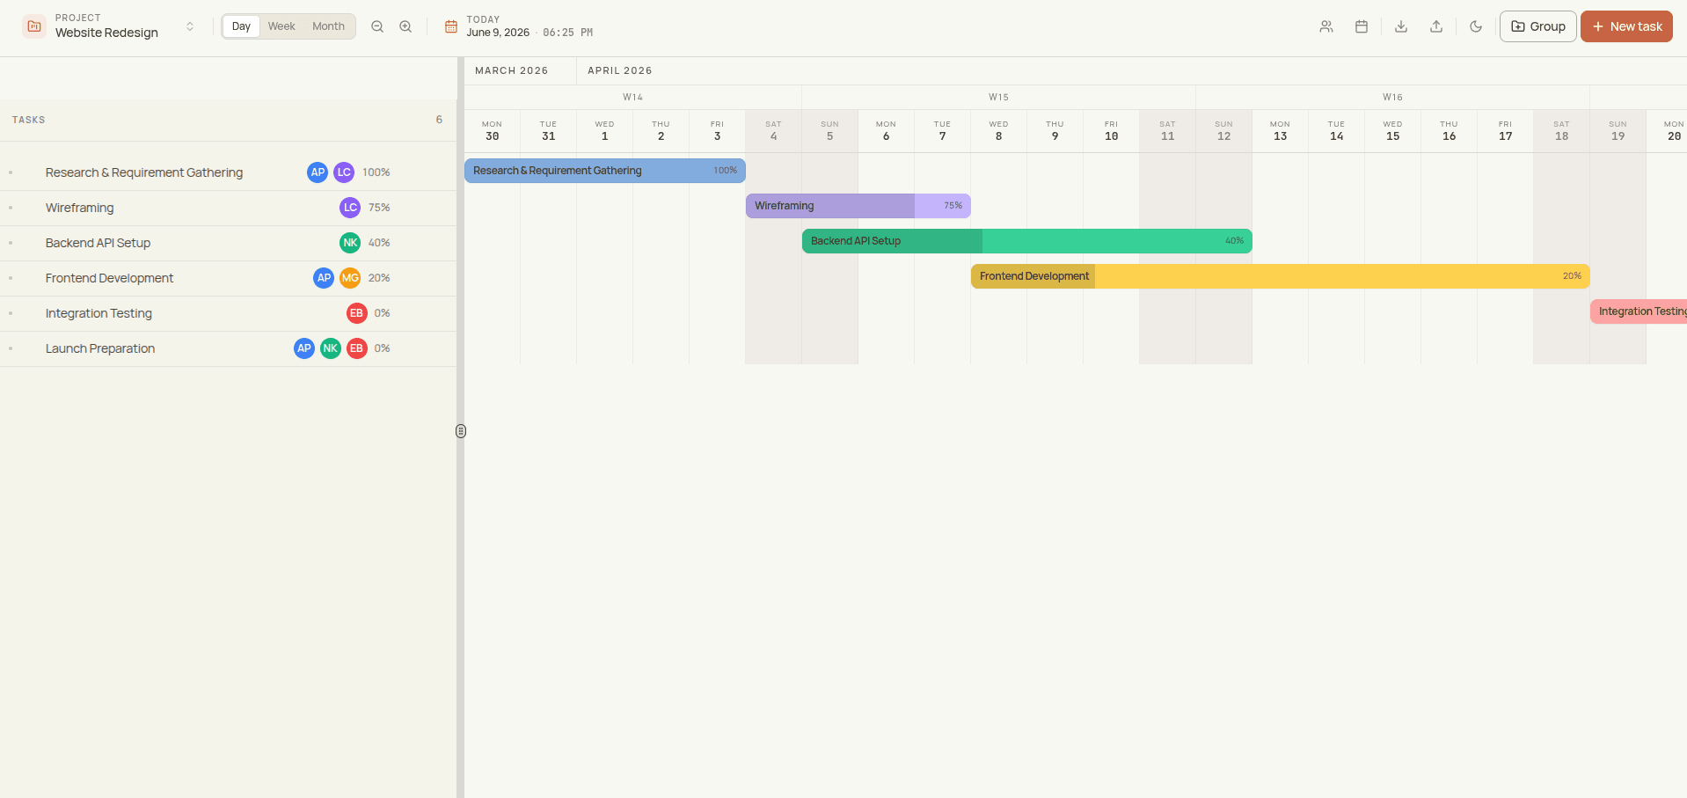Viewport: 1687px width, 798px height.
Task: Select Research & Requirement Gathering task row
Action: [228, 172]
